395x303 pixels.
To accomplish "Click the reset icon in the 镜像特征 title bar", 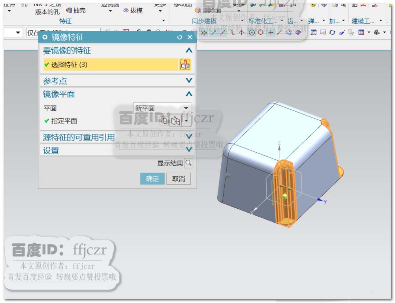I will coord(179,37).
